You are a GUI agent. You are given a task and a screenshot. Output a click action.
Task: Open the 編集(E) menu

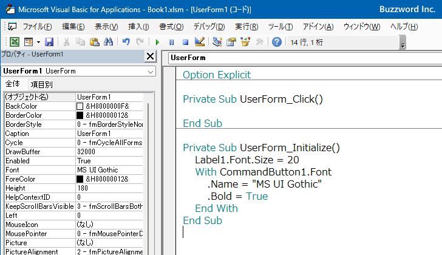click(x=73, y=27)
